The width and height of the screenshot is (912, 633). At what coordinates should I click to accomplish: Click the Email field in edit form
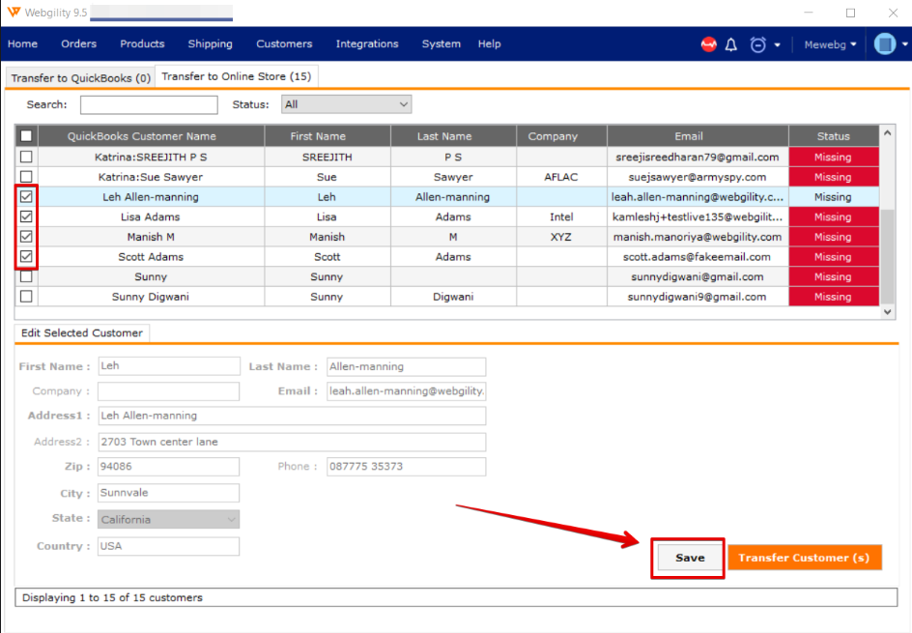click(x=406, y=391)
